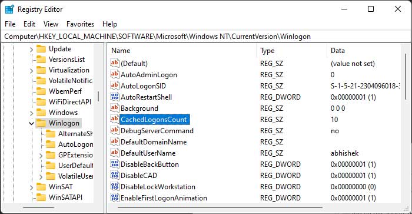The height and width of the screenshot is (214, 412).
Task: Click the registry path address bar
Action: click(206, 37)
